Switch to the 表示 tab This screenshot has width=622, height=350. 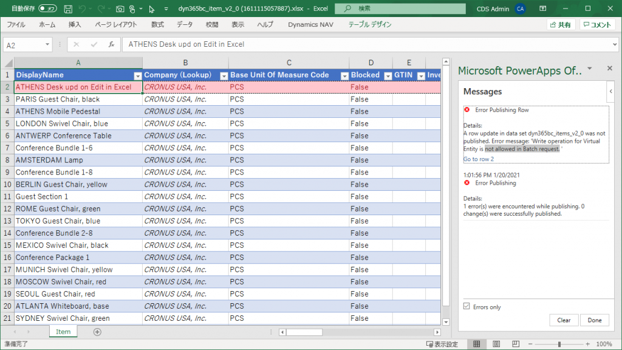tap(238, 24)
